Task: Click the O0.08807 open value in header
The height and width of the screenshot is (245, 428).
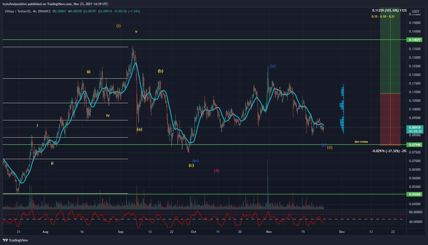Action: point(59,11)
